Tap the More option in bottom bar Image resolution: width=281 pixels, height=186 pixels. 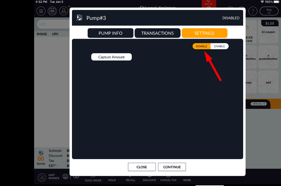pos(187,178)
